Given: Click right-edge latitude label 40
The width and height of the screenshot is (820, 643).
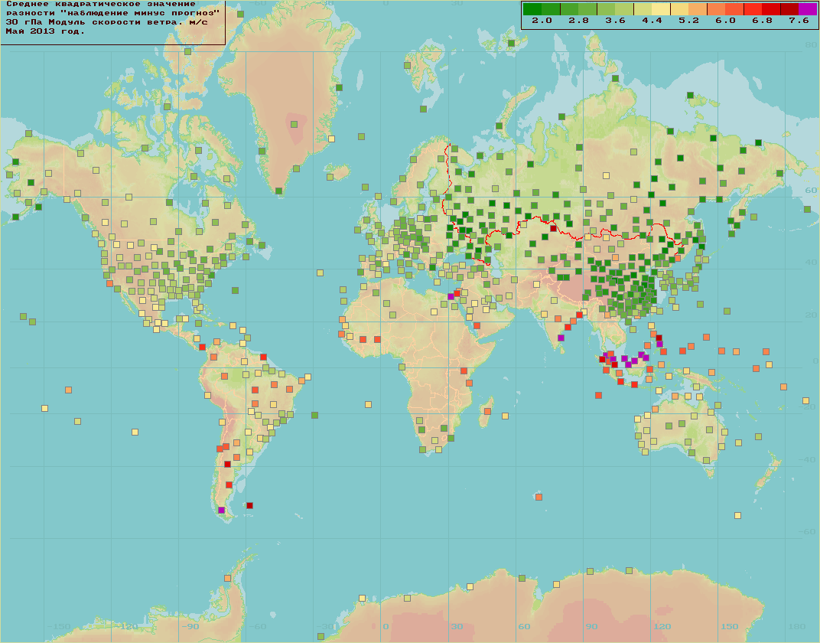Looking at the screenshot, I should 811,262.
